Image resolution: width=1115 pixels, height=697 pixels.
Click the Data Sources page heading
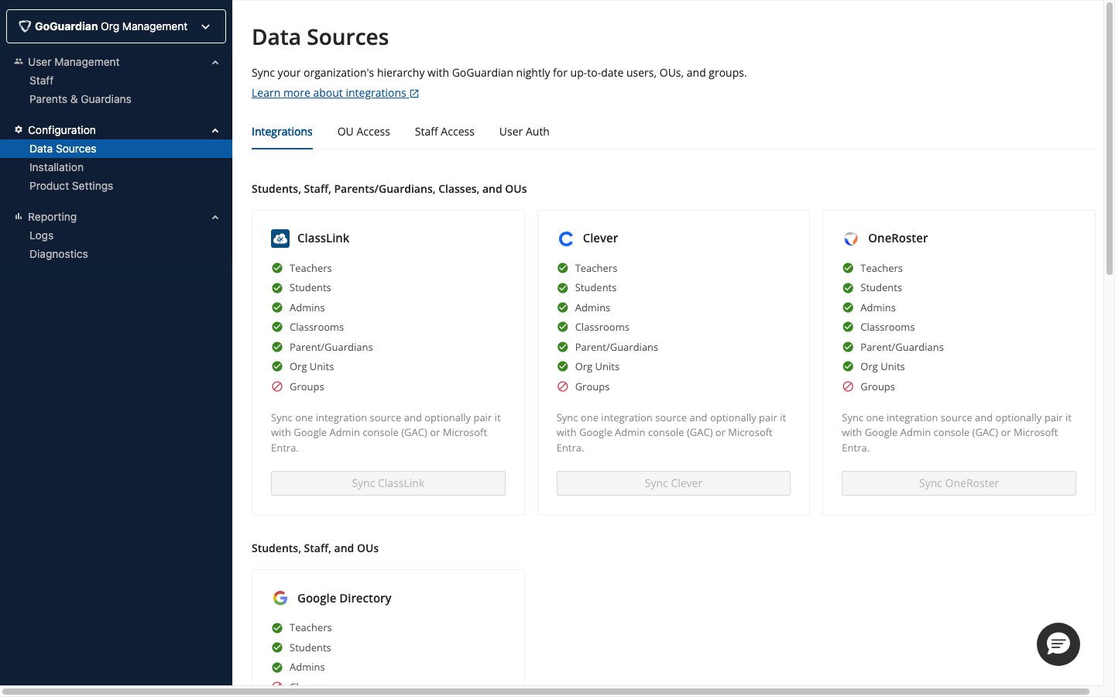tap(321, 37)
